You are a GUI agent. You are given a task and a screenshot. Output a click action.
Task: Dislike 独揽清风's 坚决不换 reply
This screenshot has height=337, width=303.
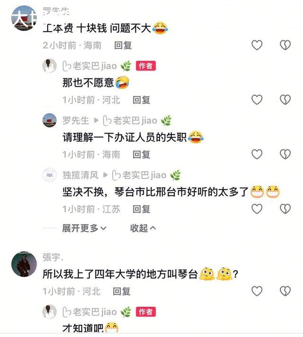(x=285, y=209)
